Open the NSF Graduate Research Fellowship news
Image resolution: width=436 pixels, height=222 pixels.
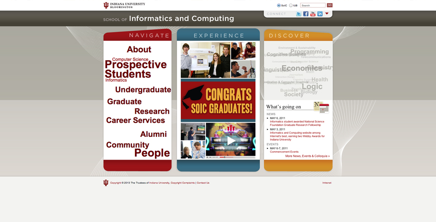[x=297, y=123]
